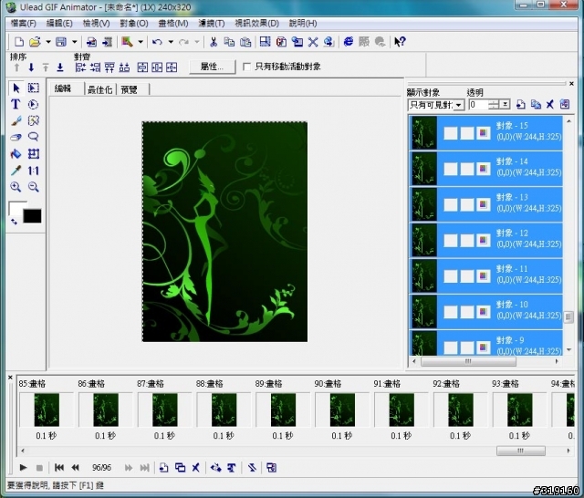Select the Zoom out magnifier tool
This screenshot has height=498, width=584.
coord(33,186)
